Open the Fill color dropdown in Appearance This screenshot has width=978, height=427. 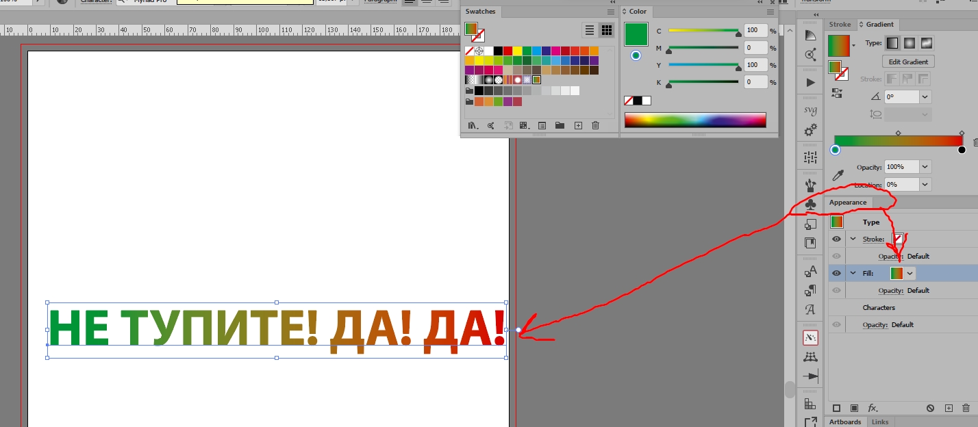pos(910,273)
